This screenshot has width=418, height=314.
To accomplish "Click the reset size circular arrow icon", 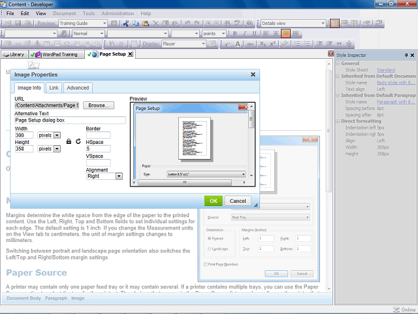I will [78, 141].
